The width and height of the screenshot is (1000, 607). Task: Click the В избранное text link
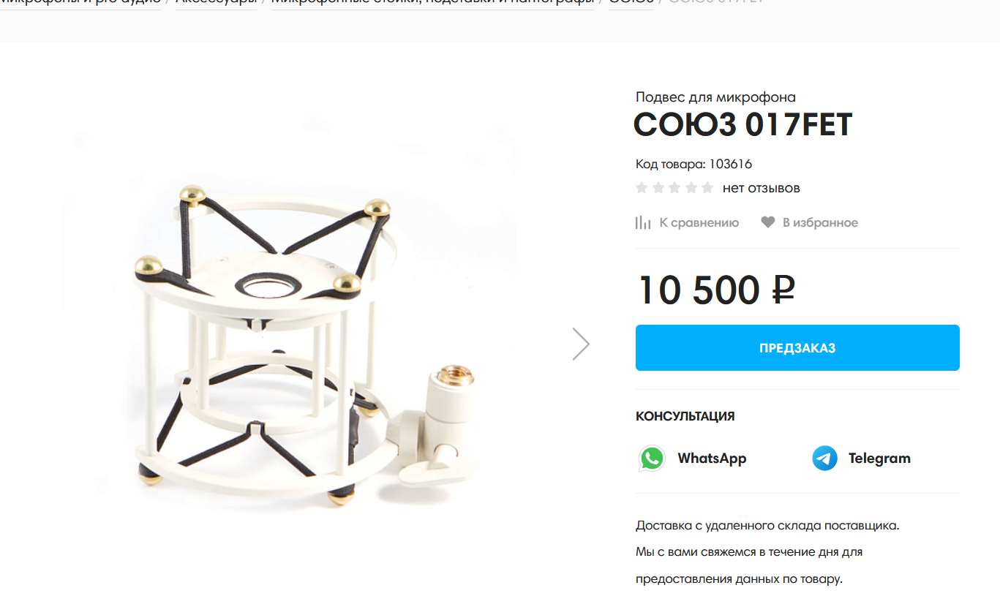tap(820, 222)
